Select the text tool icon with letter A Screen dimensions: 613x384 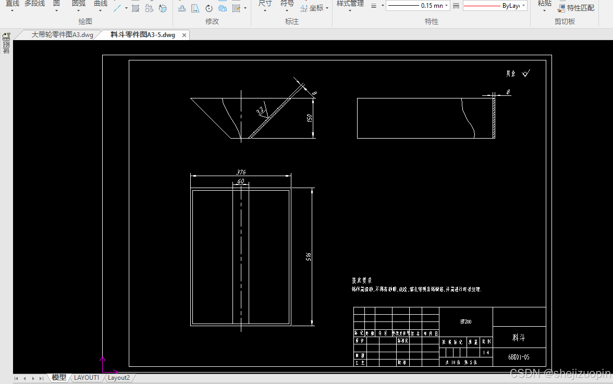click(x=163, y=8)
